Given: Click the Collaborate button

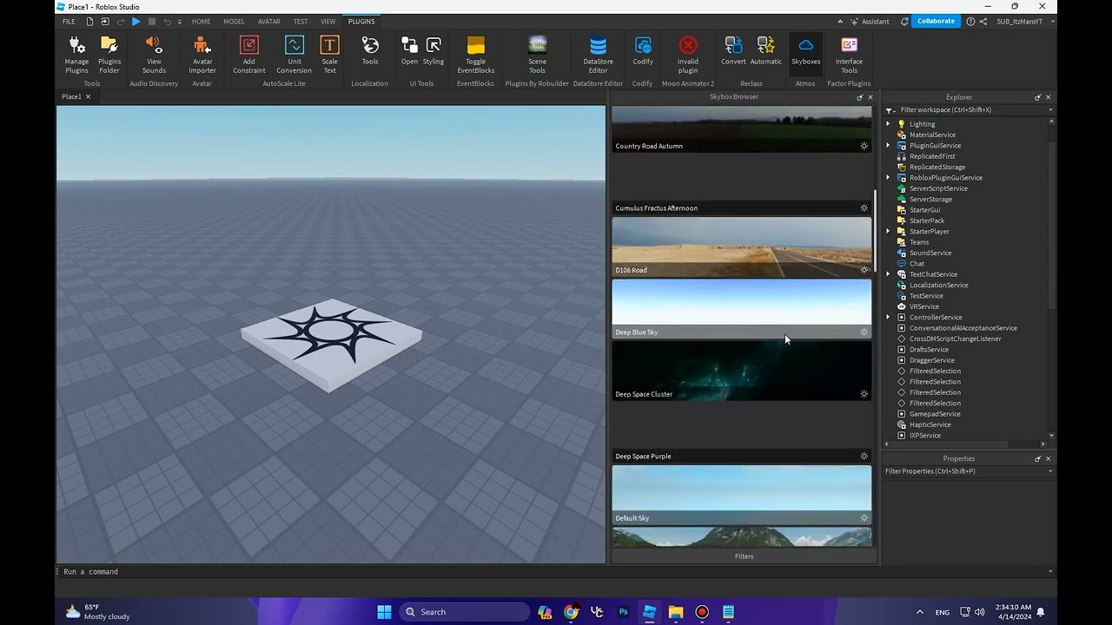Looking at the screenshot, I should pos(936,21).
